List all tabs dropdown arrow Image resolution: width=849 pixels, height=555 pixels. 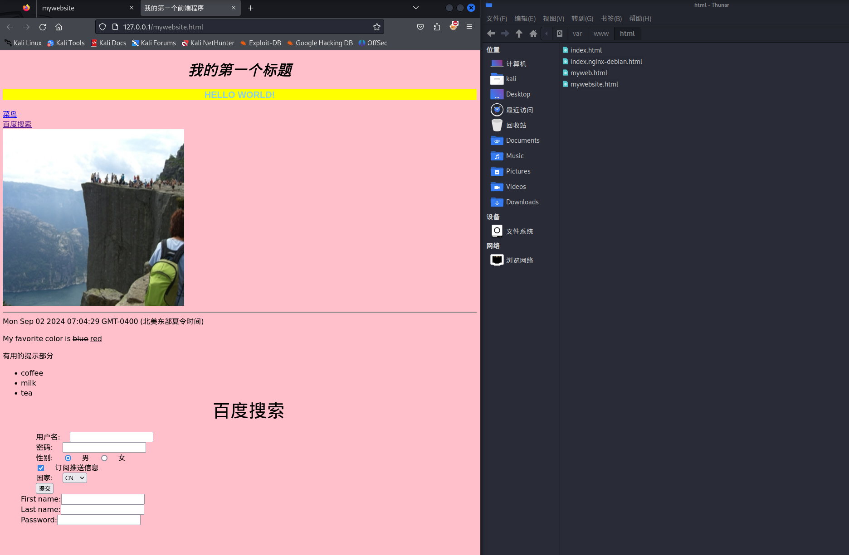pos(416,8)
